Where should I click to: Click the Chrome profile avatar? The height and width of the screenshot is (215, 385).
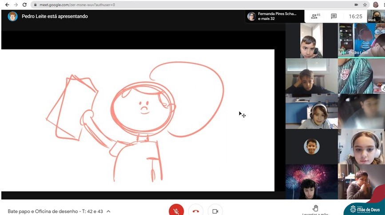click(x=376, y=4)
